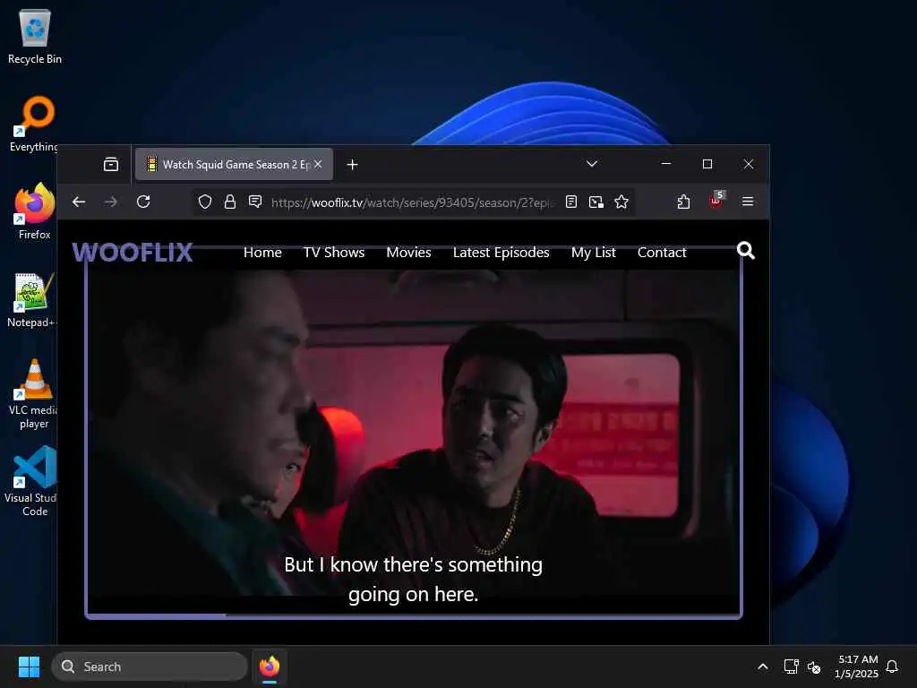Open the site permissions icon in address bar
Image resolution: width=917 pixels, height=688 pixels.
(x=255, y=202)
